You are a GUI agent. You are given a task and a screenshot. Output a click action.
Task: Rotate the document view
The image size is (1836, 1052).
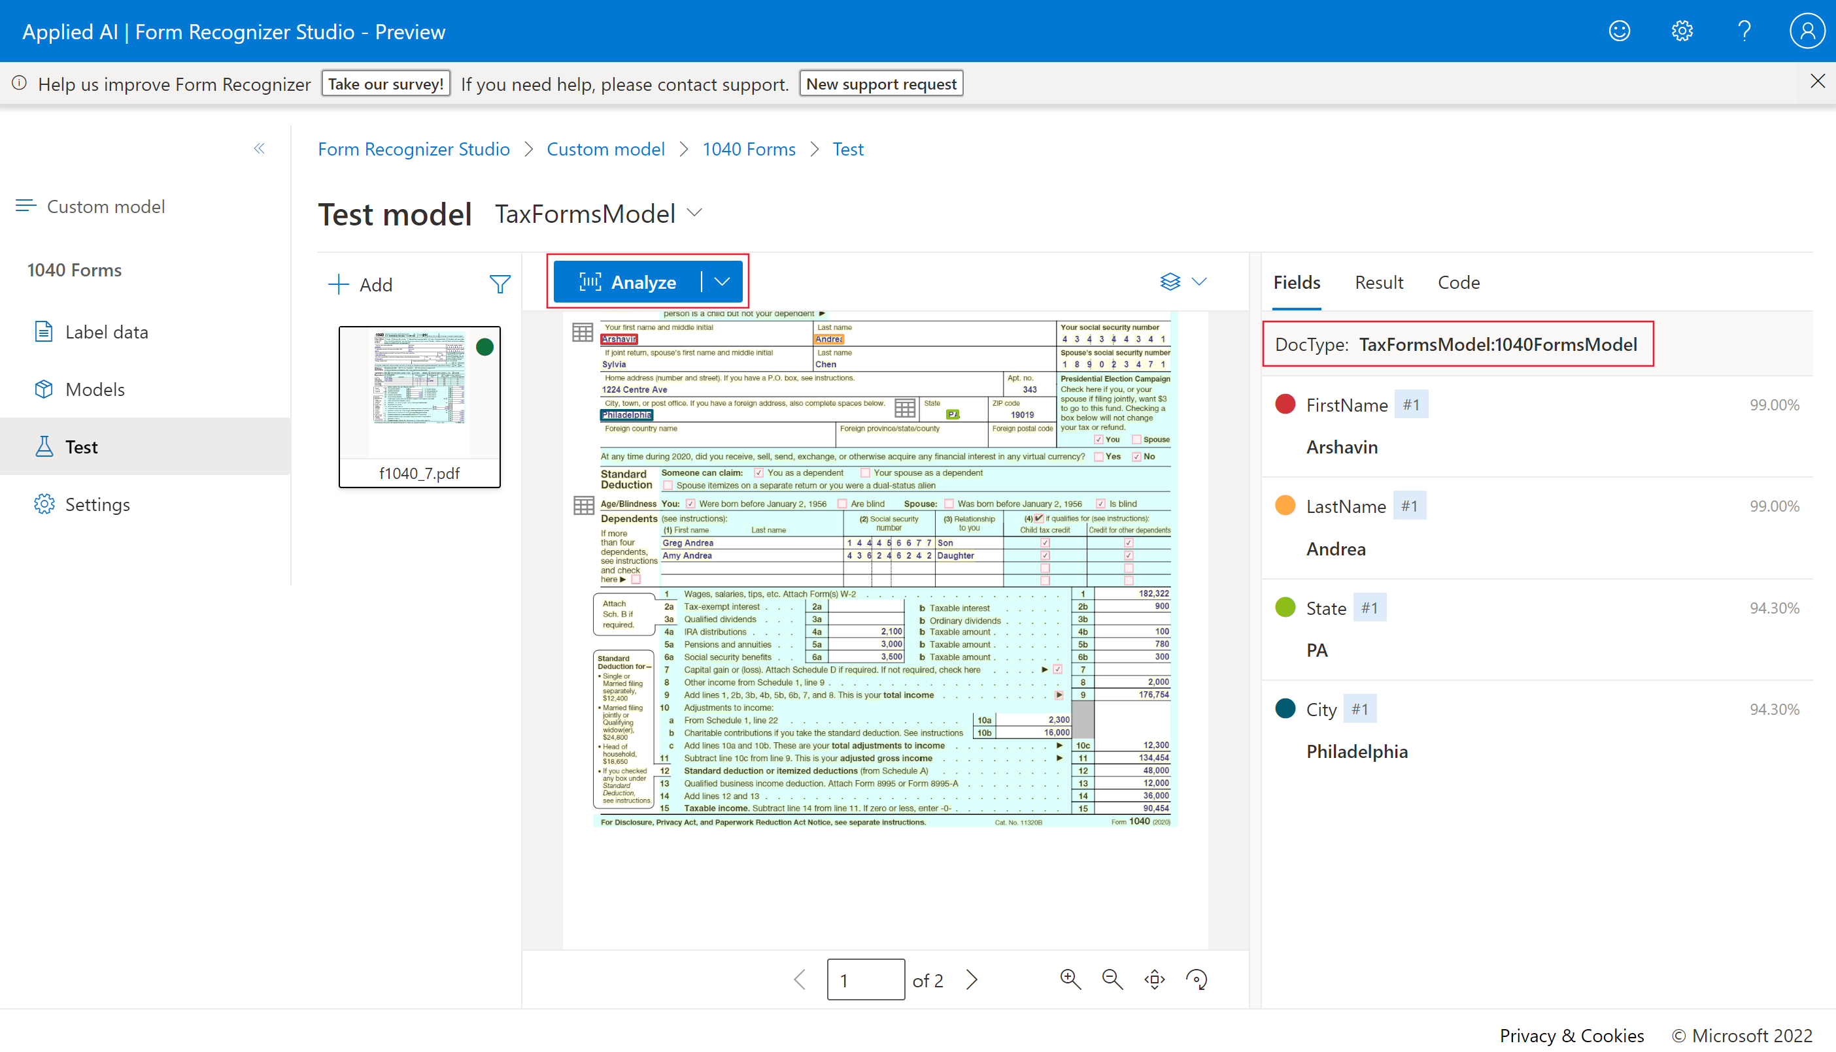pyautogui.click(x=1197, y=979)
